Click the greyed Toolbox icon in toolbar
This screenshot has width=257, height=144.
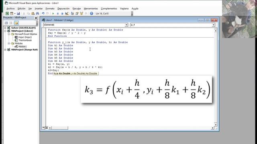86,14
